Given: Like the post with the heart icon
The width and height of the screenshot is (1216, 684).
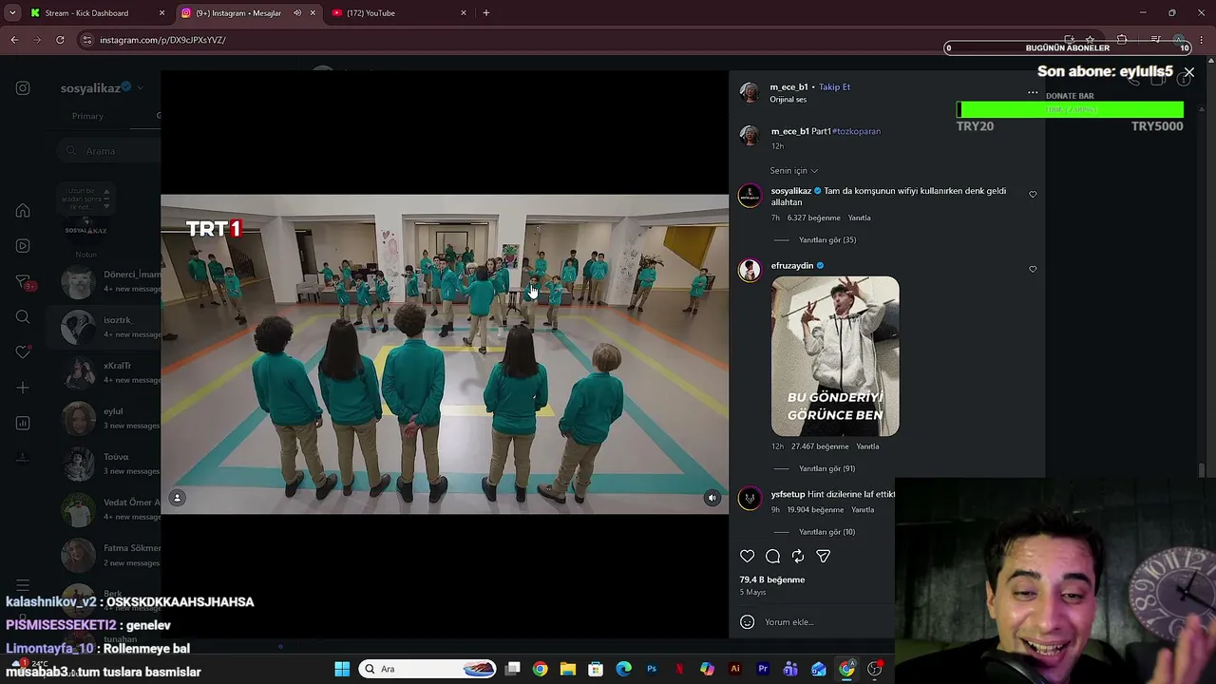Looking at the screenshot, I should 748,557.
